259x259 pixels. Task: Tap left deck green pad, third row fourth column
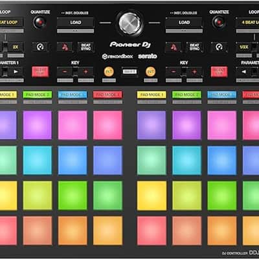107,196
